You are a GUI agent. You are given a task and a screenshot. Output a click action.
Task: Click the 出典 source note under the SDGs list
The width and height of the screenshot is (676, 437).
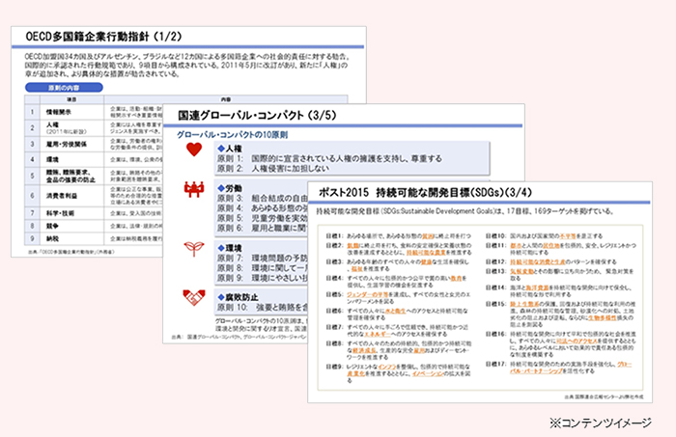(x=604, y=396)
